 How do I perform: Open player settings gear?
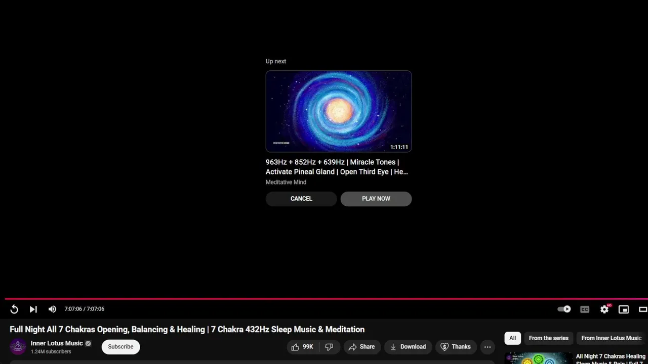604,309
